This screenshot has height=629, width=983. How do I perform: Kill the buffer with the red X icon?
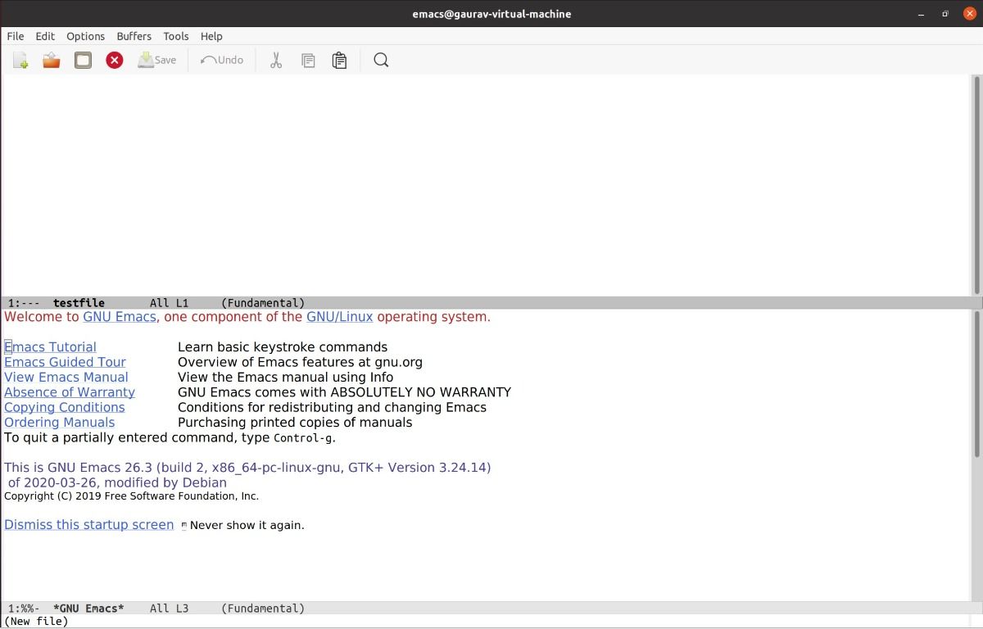coord(115,60)
